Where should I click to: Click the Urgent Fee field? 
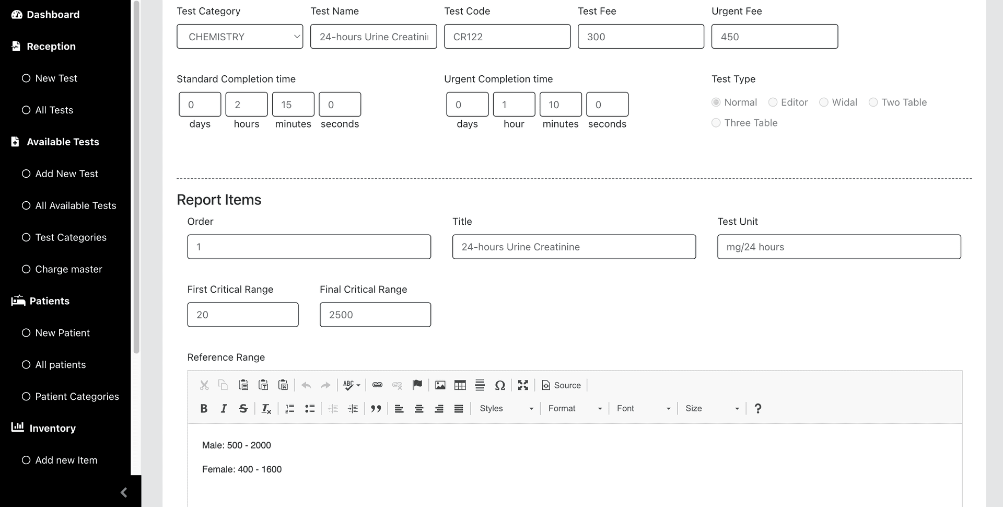(x=775, y=37)
